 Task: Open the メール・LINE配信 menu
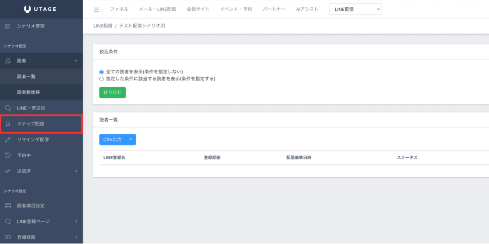158,10
